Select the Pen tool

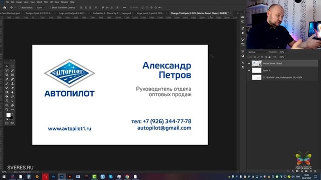tap(13, 96)
